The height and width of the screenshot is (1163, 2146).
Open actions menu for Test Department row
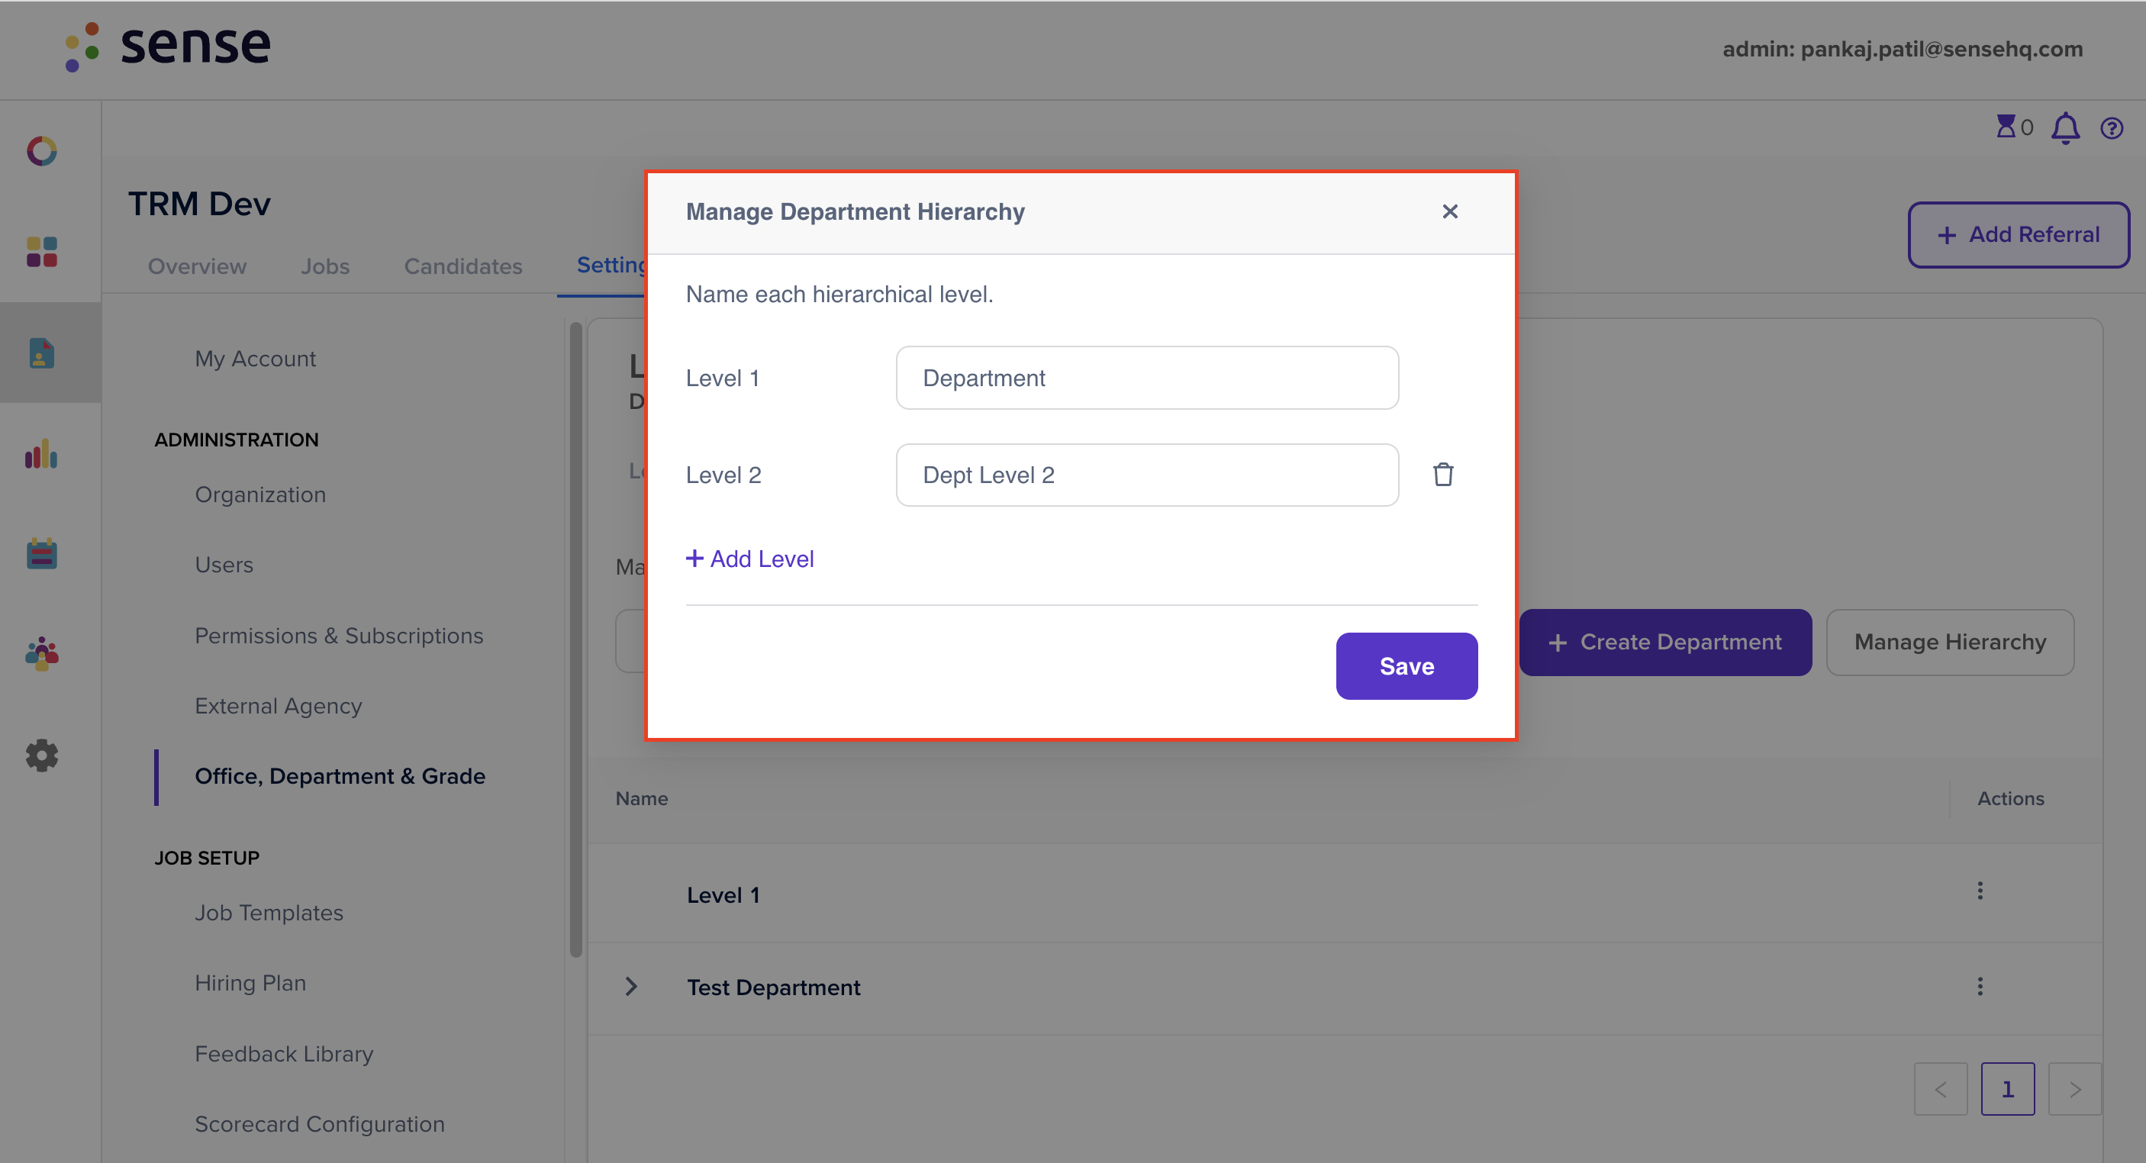tap(1980, 987)
